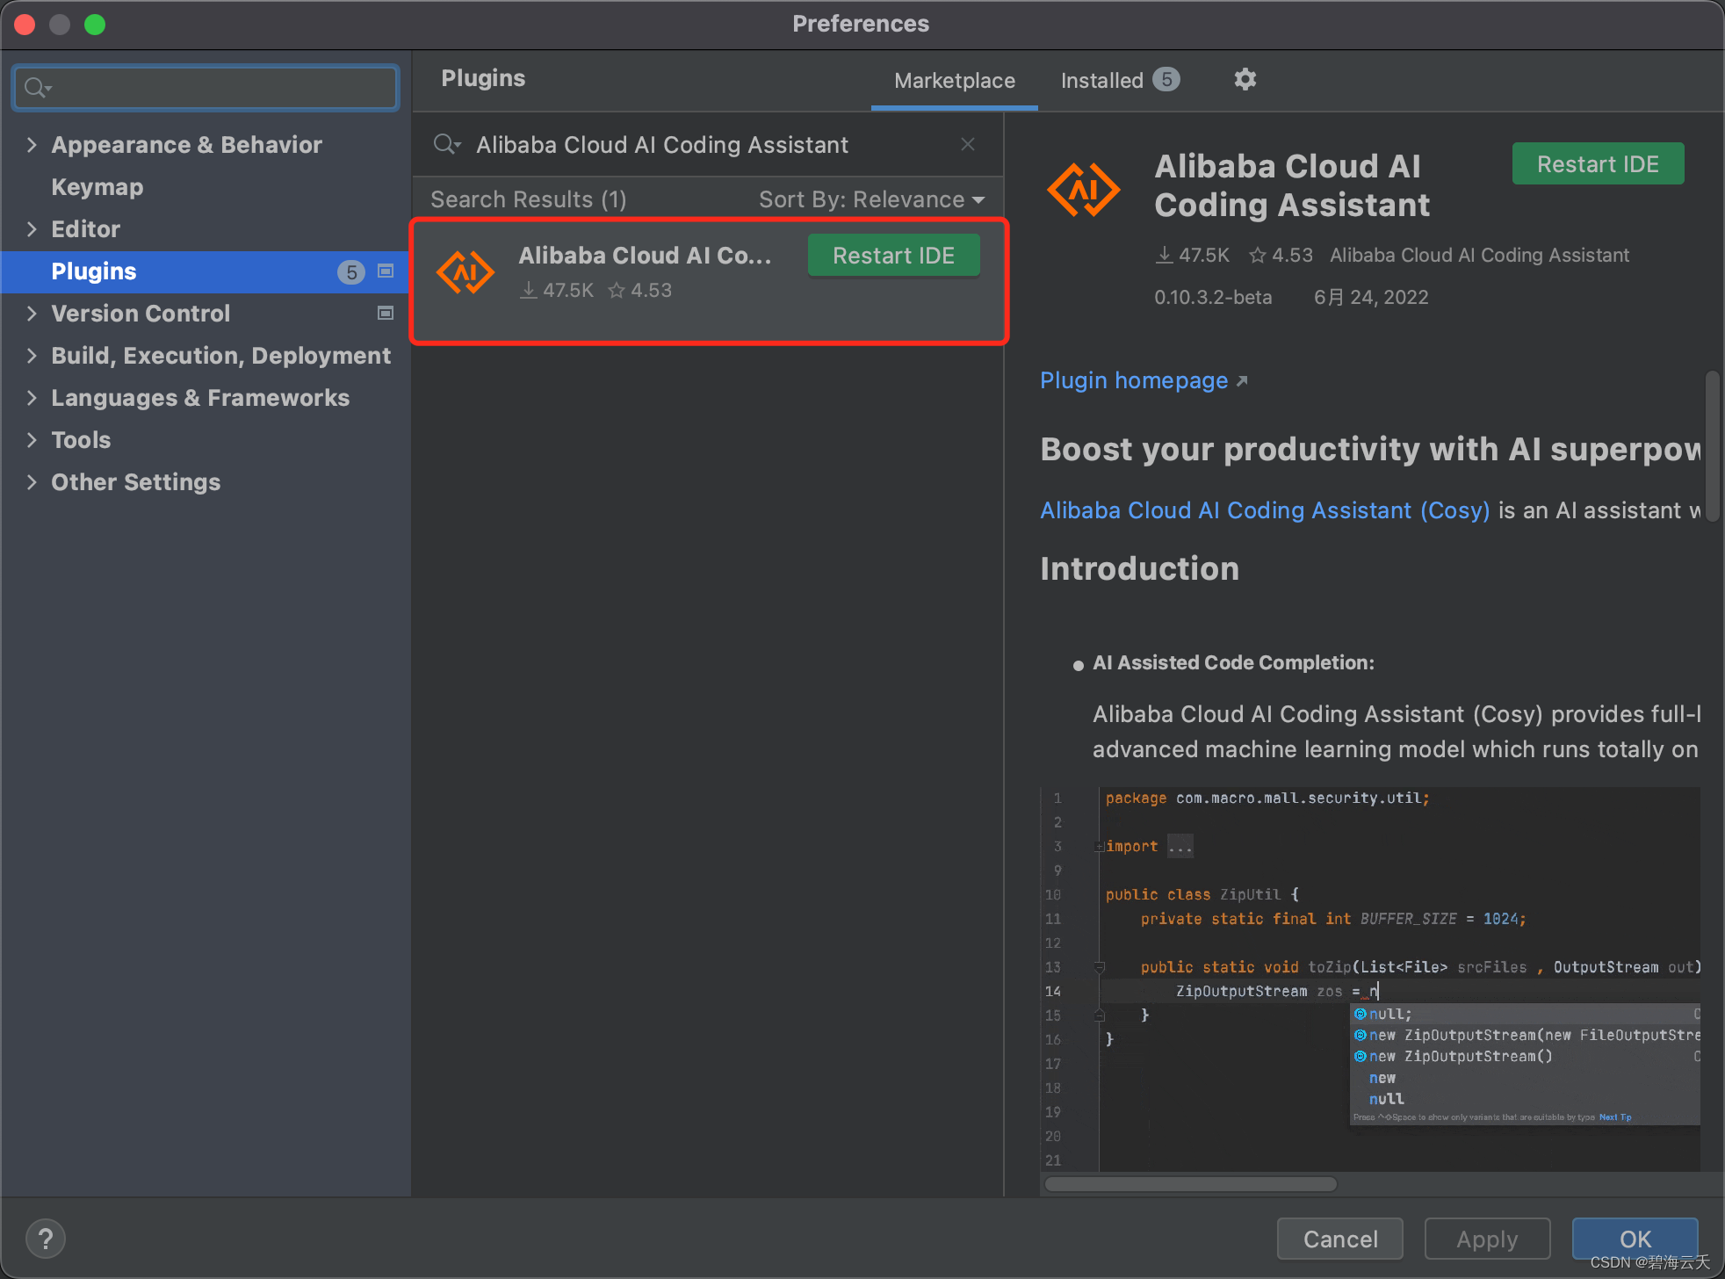The image size is (1725, 1279).
Task: Expand Languages & Frameworks section
Action: [x=32, y=398]
